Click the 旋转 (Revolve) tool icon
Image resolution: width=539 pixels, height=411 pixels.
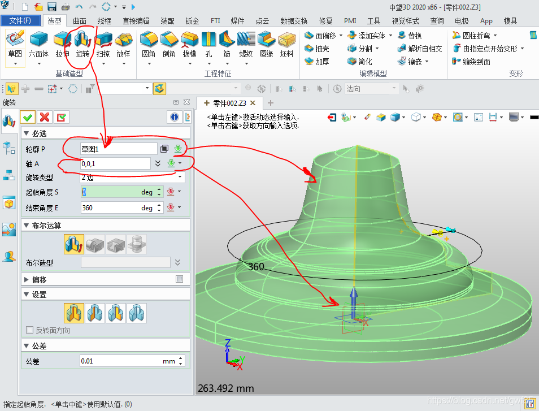coord(82,42)
